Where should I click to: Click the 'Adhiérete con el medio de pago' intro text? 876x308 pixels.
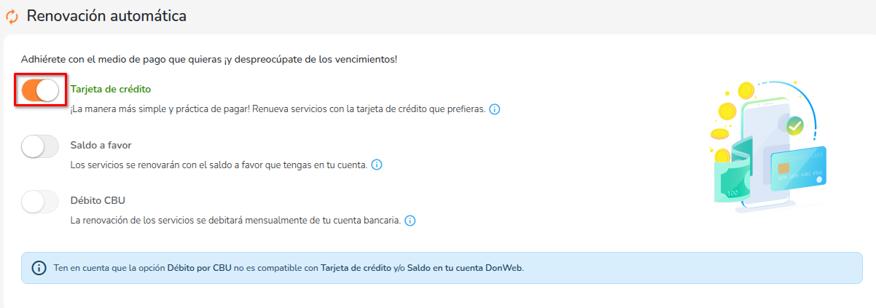pyautogui.click(x=209, y=59)
